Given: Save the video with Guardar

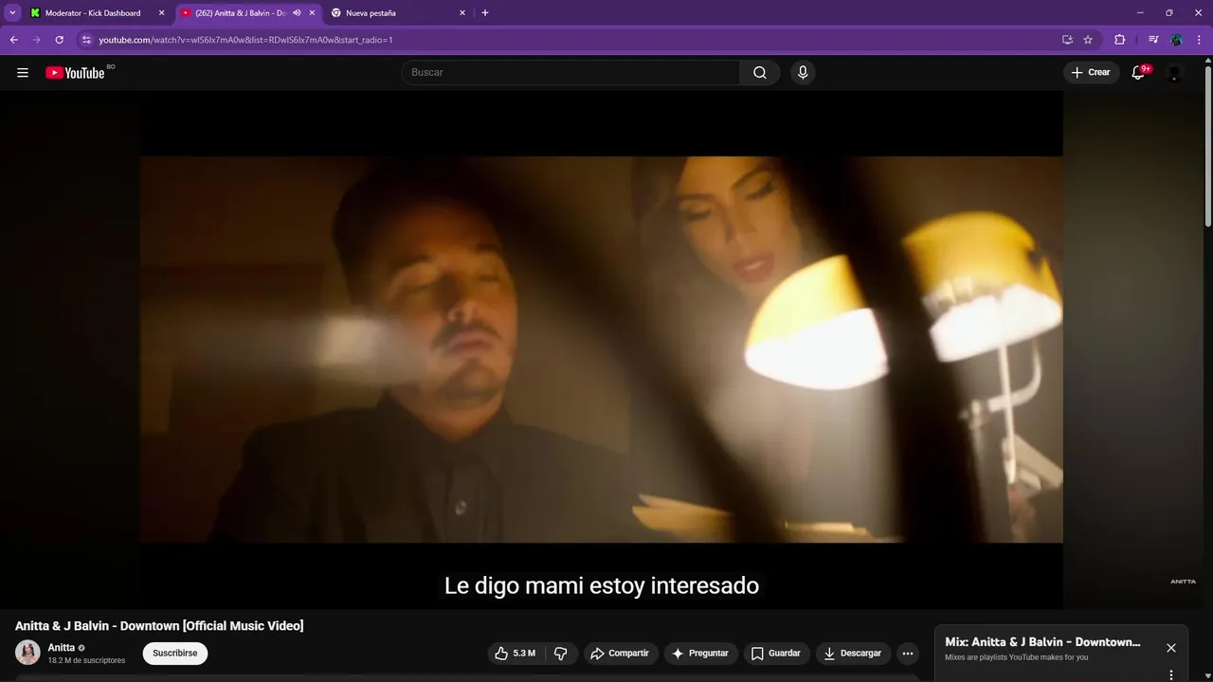Looking at the screenshot, I should coord(776,654).
